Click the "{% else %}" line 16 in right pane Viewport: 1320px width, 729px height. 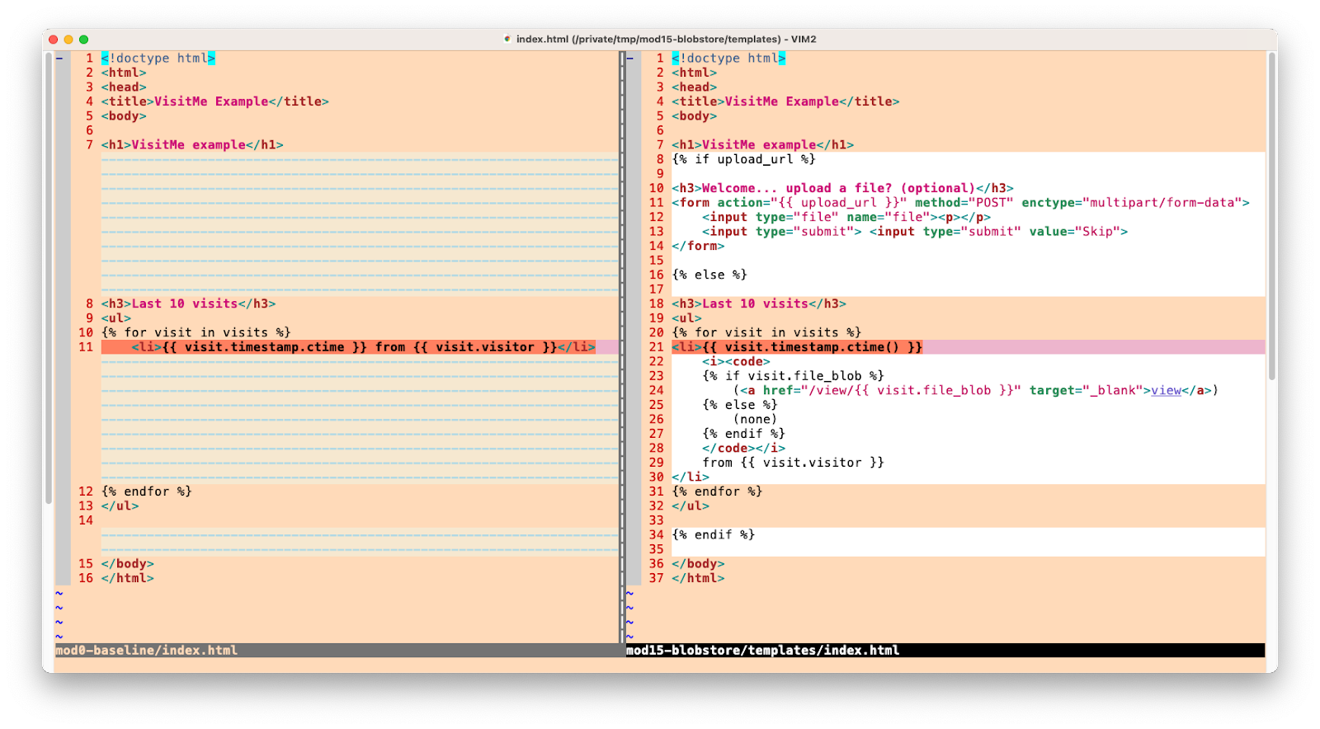click(709, 275)
